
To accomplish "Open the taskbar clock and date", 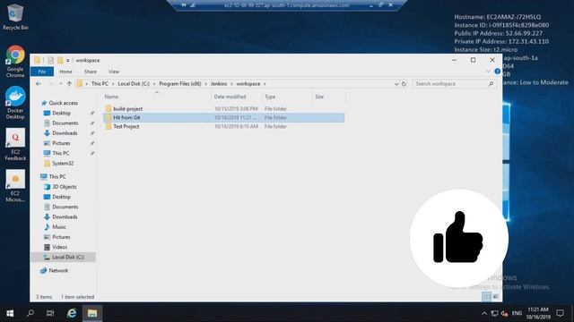I will [x=538, y=313].
